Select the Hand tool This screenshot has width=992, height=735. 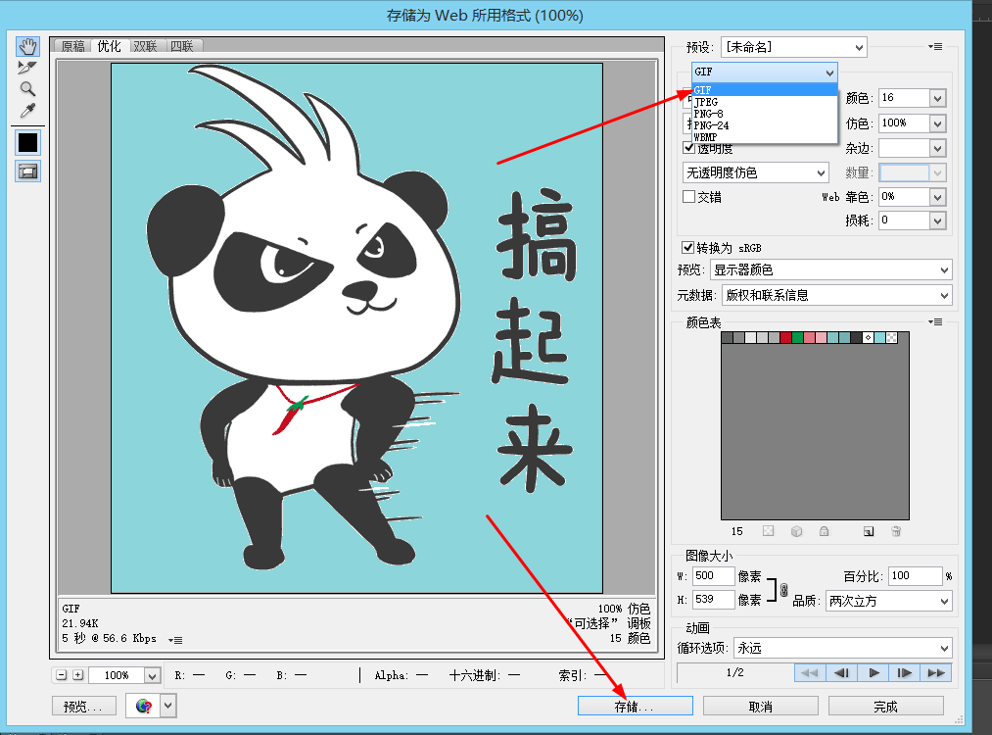27,45
